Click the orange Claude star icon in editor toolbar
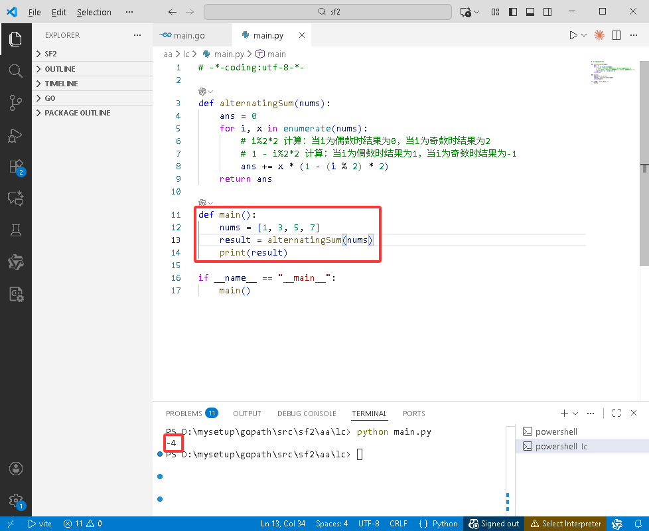Image resolution: width=649 pixels, height=531 pixels. coord(599,35)
